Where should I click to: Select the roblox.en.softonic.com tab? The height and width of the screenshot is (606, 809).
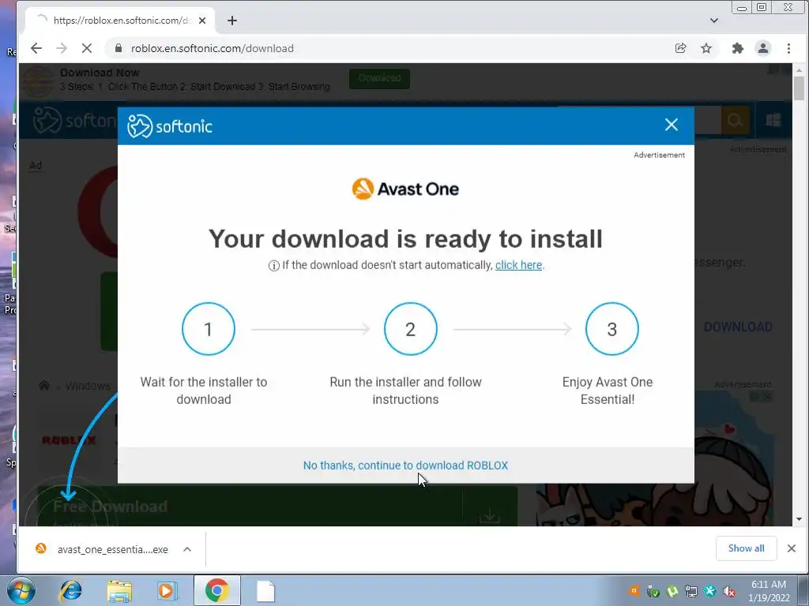[x=120, y=21]
